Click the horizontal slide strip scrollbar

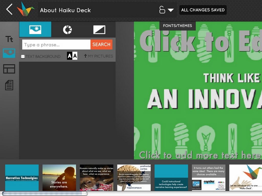pos(45,193)
